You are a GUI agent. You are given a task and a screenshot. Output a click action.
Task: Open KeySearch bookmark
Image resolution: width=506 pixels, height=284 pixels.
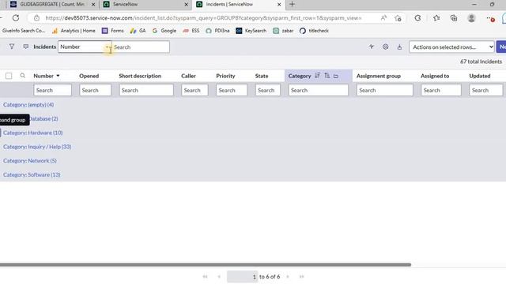[x=251, y=31]
